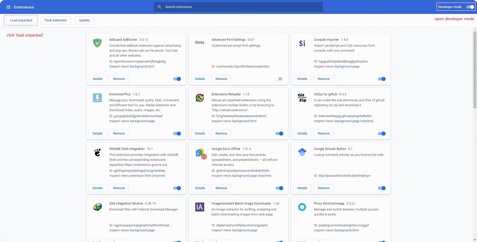Inspect Google Docs Offline background page
The width and height of the screenshot is (477, 242).
(252, 176)
